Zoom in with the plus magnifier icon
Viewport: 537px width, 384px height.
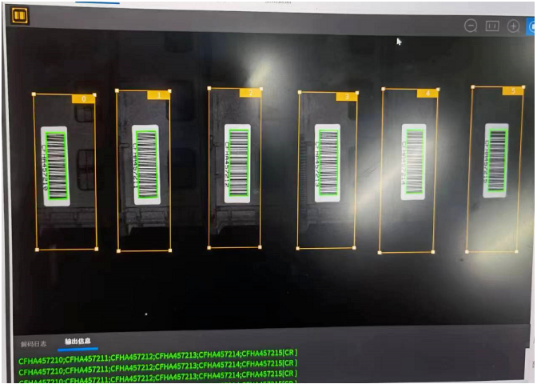click(514, 26)
